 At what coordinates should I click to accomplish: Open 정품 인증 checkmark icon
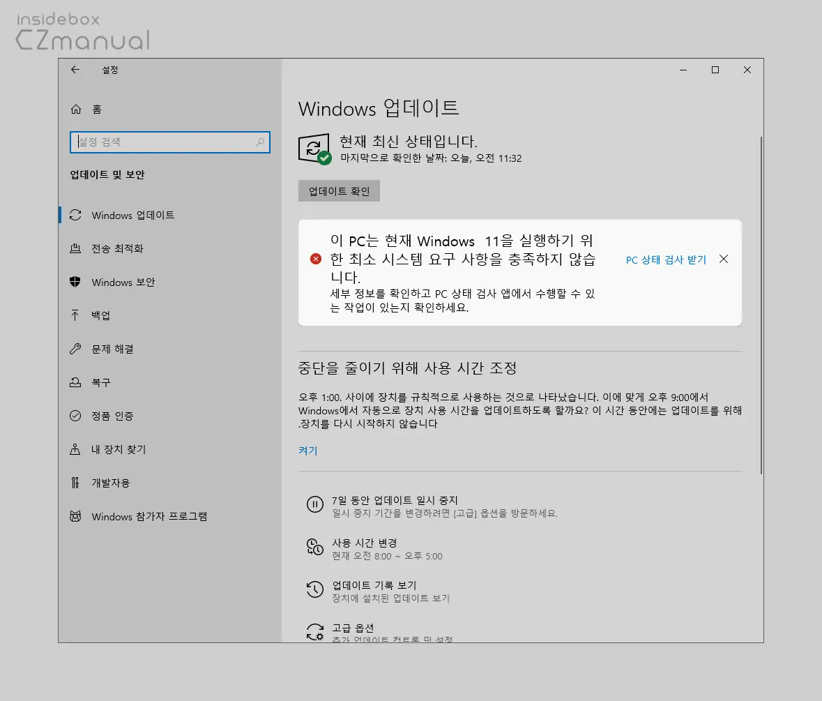click(75, 416)
